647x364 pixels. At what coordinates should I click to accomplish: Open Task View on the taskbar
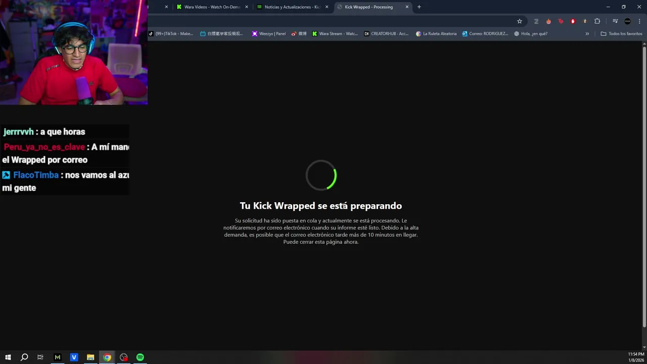coord(40,357)
